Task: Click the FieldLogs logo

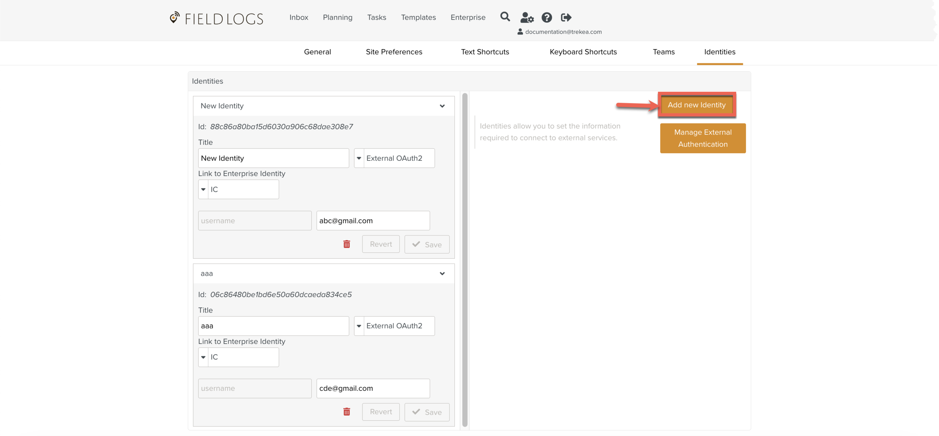Action: (216, 18)
